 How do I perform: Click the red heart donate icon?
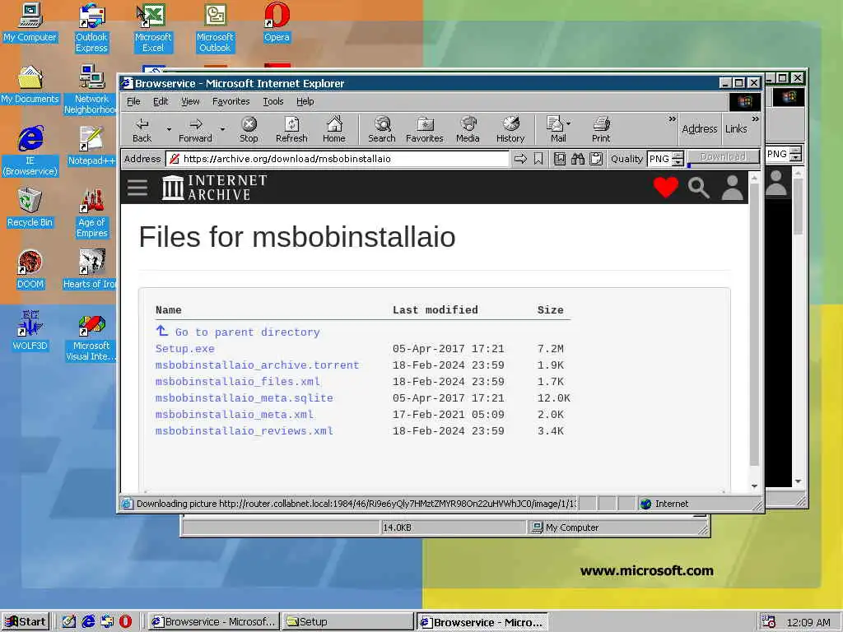(x=665, y=188)
